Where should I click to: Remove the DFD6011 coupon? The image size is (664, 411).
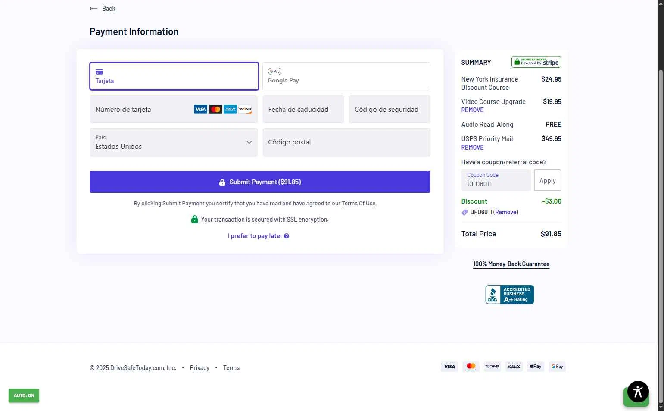[506, 212]
